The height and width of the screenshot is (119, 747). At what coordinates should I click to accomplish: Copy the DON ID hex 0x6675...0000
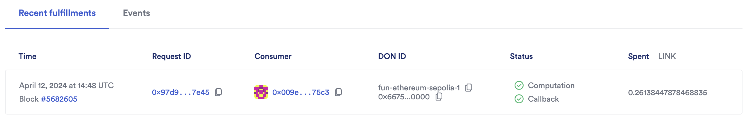(x=439, y=97)
